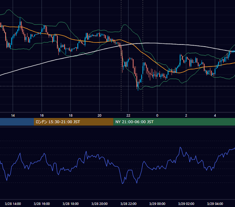
Task: Select the NY 21:00-06:00 JST session band
Action: [x=174, y=122]
